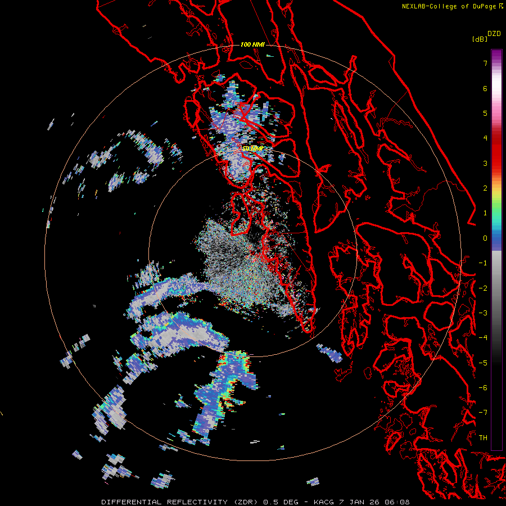The width and height of the screenshot is (506, 506).
Task: Click the -5 value on color scale
Action: coord(483,363)
